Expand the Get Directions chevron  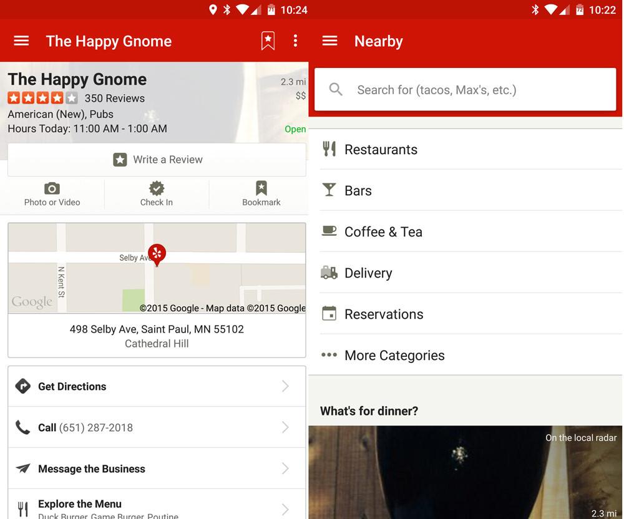pyautogui.click(x=285, y=386)
